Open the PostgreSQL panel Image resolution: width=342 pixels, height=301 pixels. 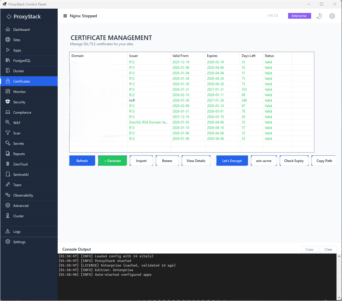click(22, 61)
